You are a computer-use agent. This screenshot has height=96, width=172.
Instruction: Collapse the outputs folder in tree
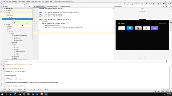6,16
